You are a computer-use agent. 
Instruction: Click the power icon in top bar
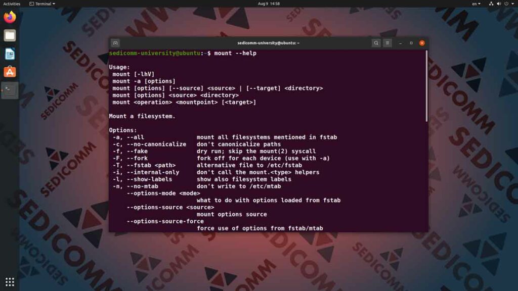click(x=506, y=4)
